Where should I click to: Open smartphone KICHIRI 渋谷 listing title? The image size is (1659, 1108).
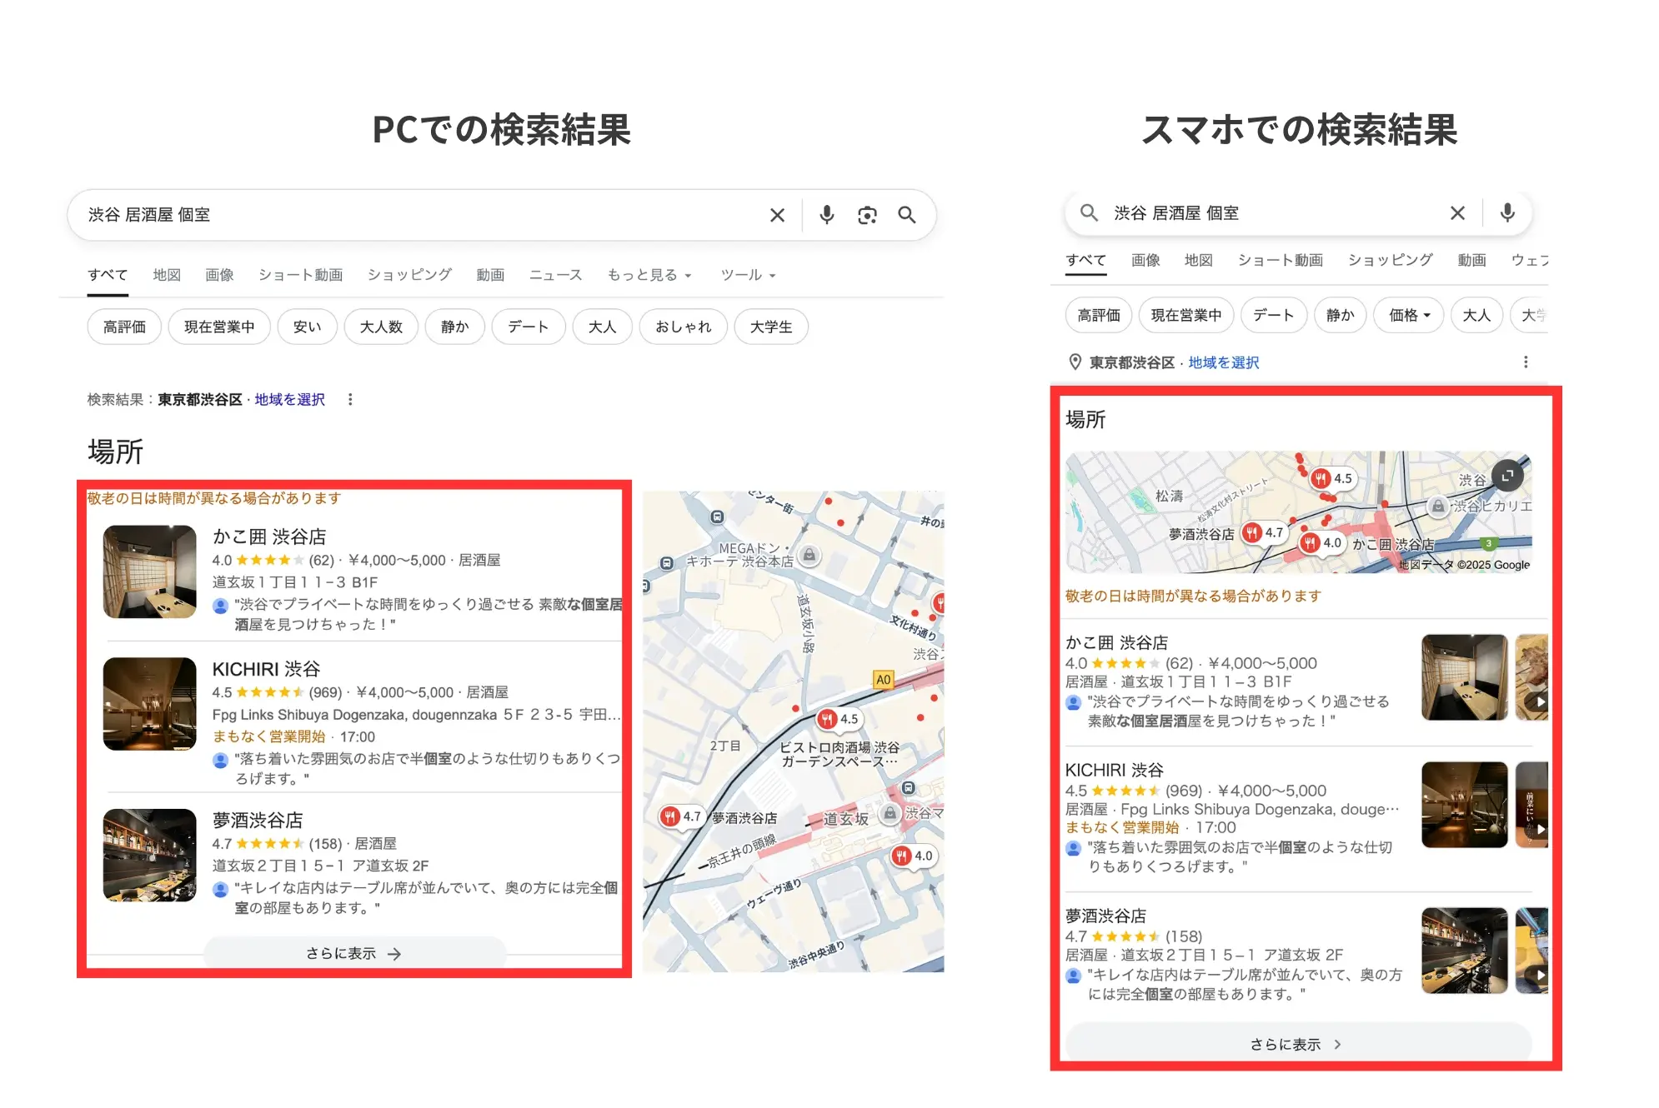pyautogui.click(x=1114, y=771)
